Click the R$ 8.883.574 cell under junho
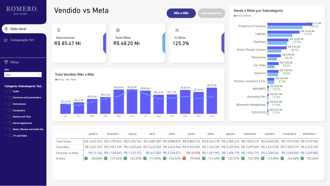This screenshot has width=330, height=186. click(x=191, y=141)
